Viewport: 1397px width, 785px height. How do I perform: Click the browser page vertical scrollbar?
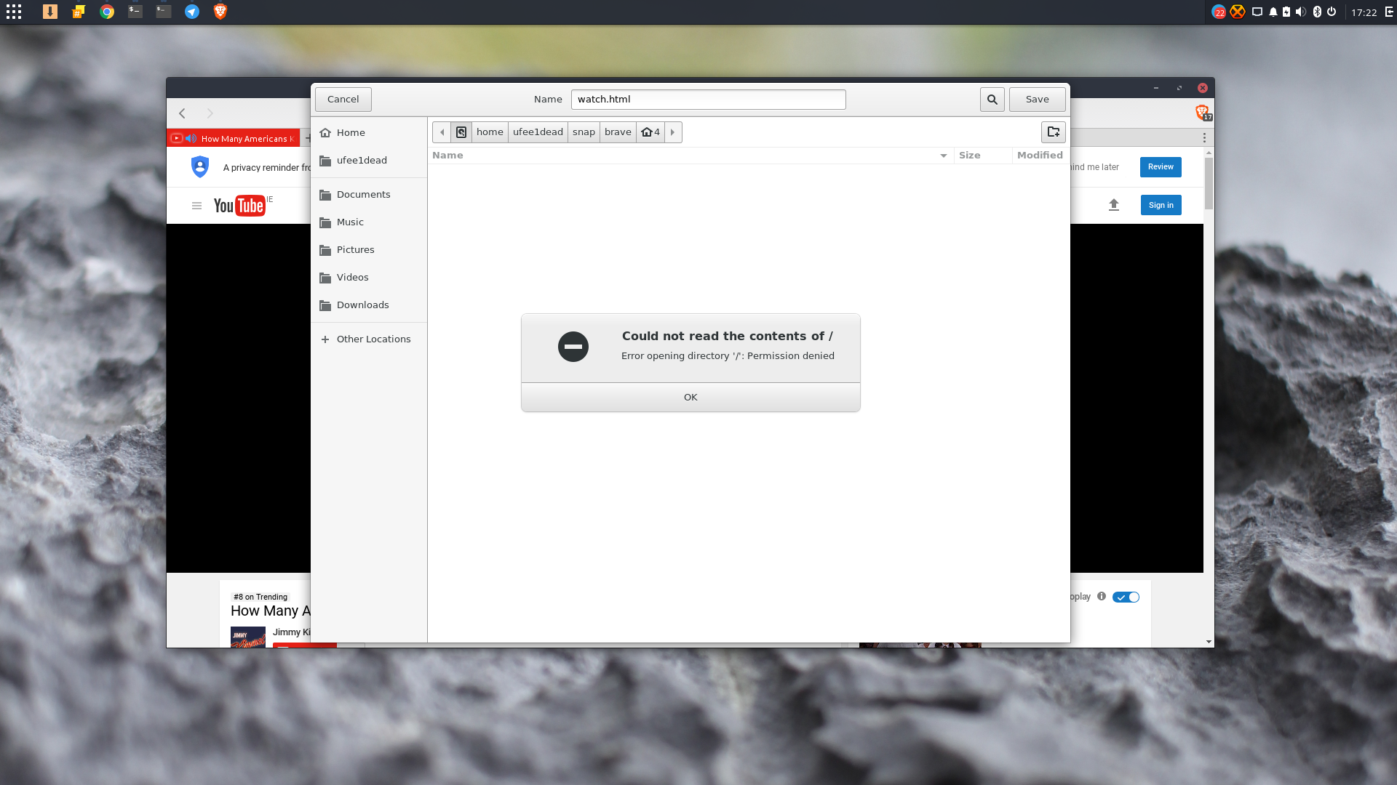click(1209, 184)
